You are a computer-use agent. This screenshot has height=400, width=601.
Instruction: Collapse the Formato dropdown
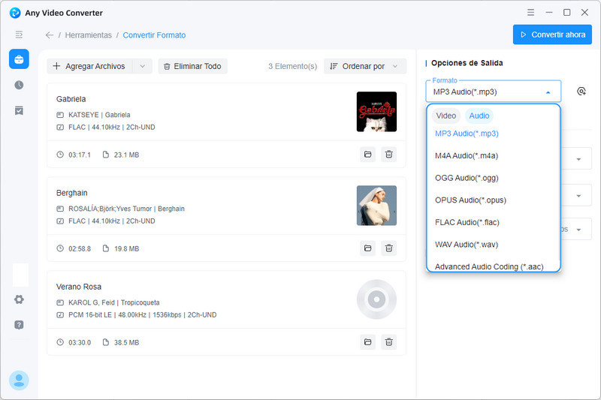coord(548,92)
